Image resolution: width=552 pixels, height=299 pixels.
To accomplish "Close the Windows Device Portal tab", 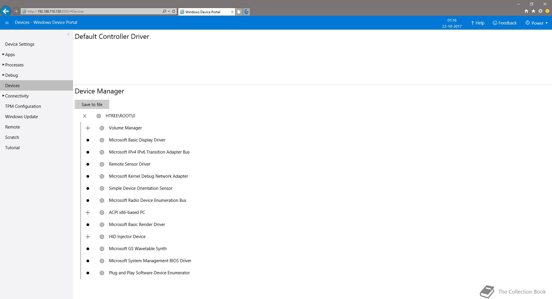I will tap(232, 12).
